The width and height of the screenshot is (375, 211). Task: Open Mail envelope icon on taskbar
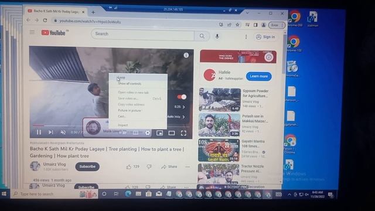tap(159, 194)
